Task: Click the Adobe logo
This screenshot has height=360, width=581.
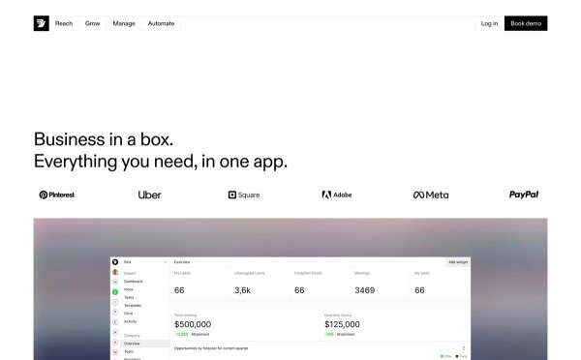Action: (336, 195)
